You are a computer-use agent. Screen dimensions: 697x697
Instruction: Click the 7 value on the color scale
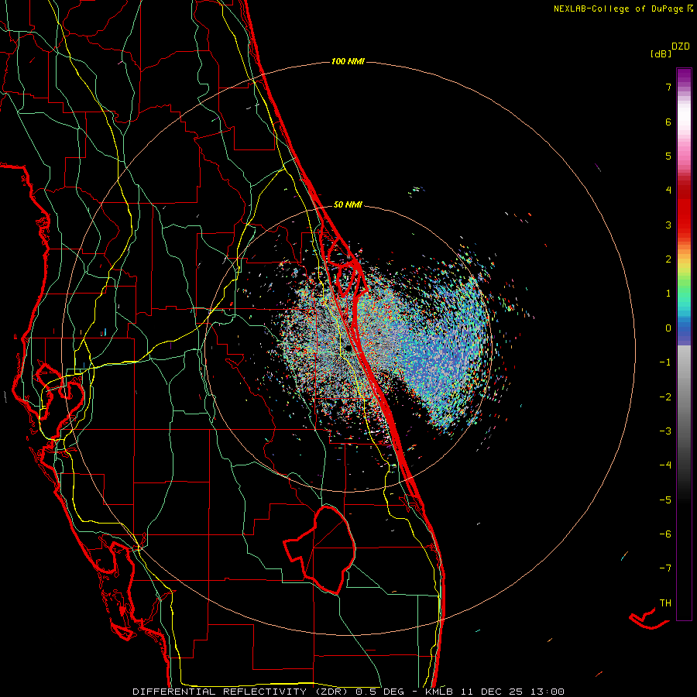[x=668, y=87]
